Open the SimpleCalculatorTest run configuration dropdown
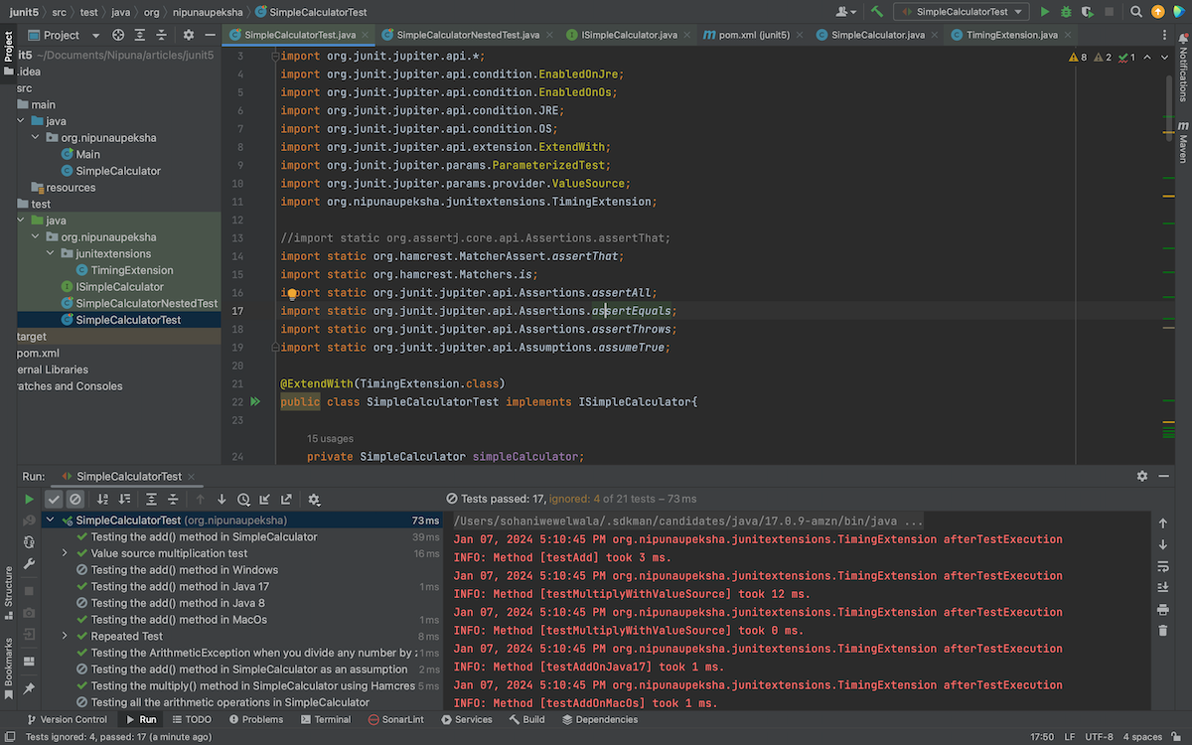 coord(961,12)
